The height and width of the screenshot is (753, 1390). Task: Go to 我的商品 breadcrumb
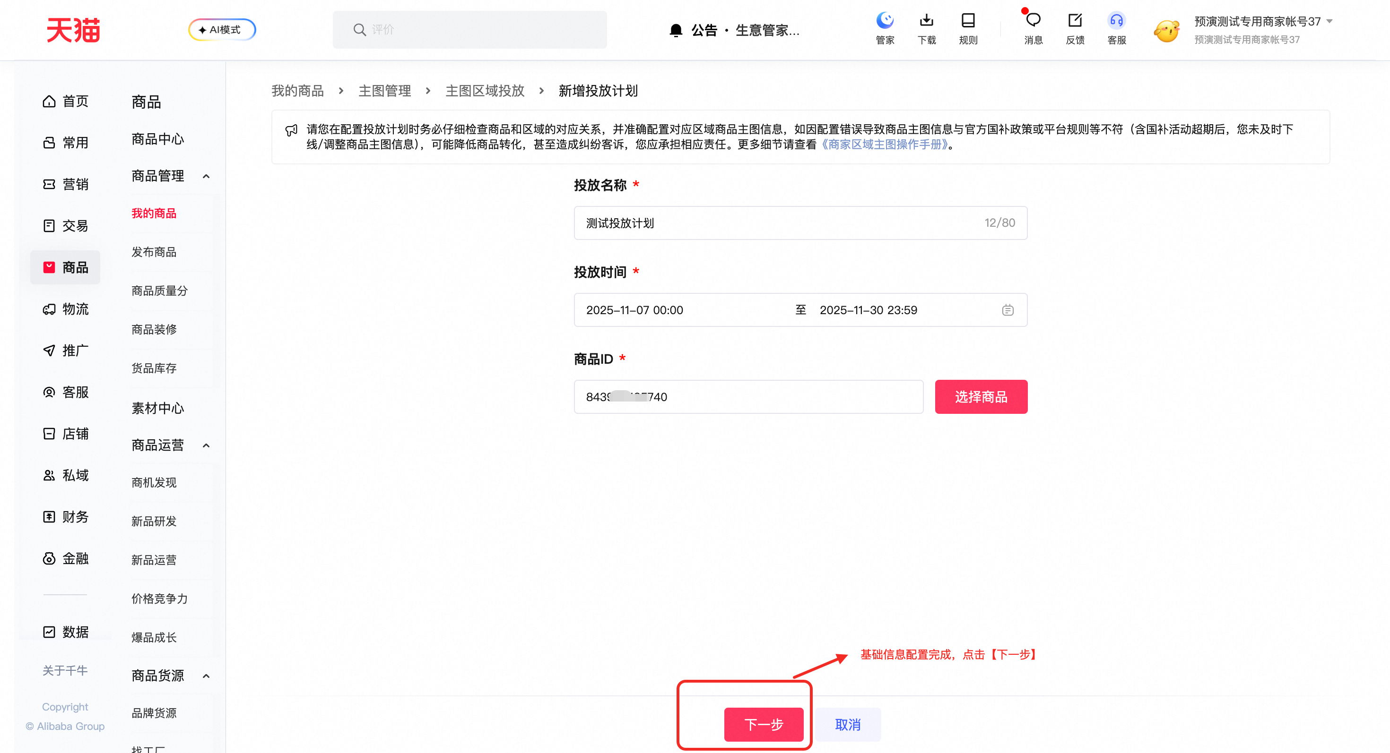(297, 91)
